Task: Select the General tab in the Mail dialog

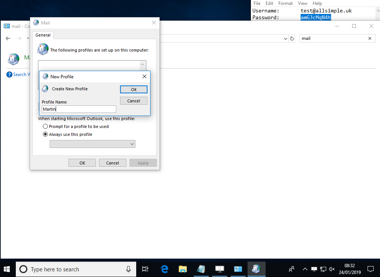Action: (43, 35)
